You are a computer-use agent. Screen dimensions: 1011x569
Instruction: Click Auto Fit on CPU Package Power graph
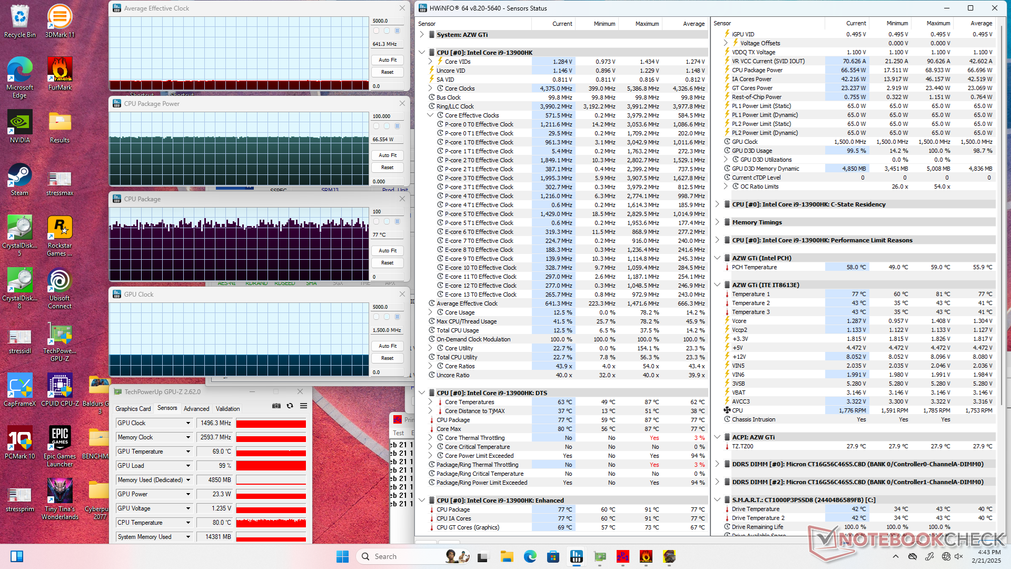tap(388, 155)
